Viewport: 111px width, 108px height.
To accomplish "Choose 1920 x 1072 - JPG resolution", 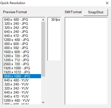I will [x=22, y=72].
